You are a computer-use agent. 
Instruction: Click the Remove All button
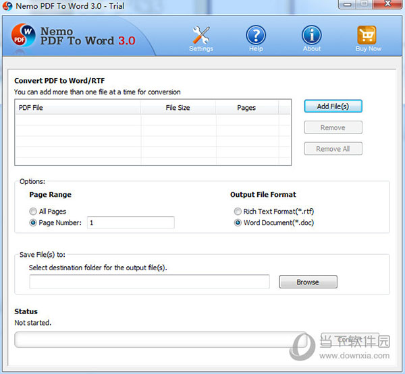tap(333, 149)
